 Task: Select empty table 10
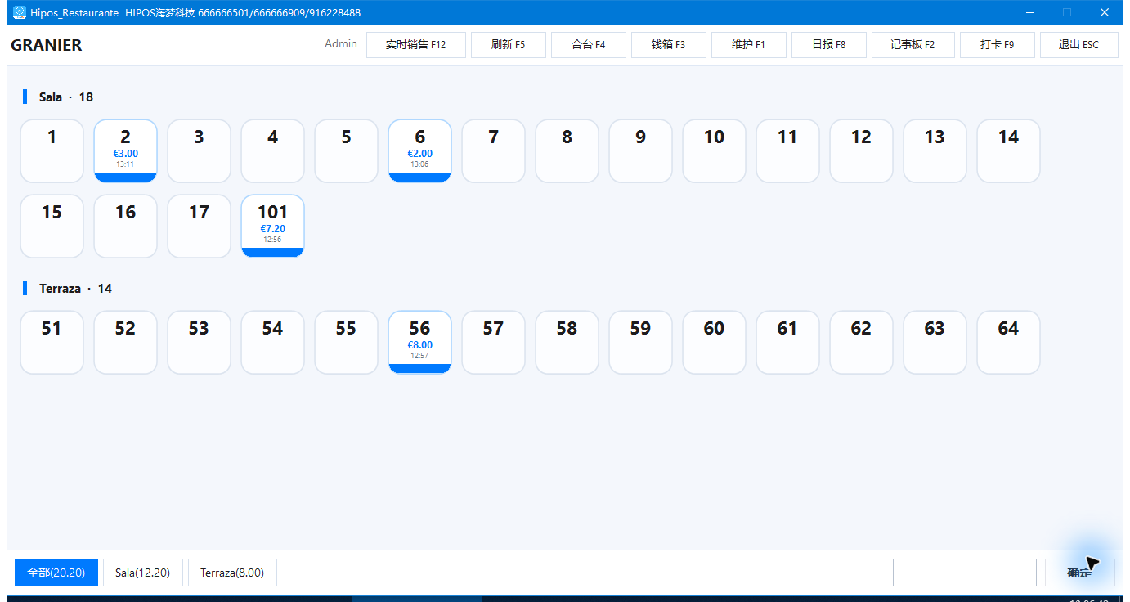pos(715,150)
